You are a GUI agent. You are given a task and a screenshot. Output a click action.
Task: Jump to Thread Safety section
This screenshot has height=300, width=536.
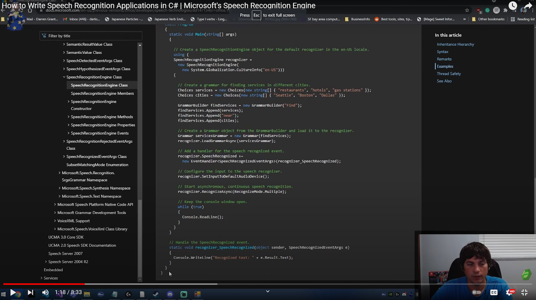[x=449, y=74]
